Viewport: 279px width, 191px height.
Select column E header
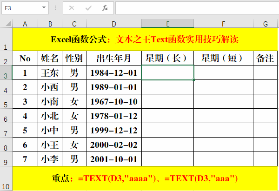click(x=167, y=24)
